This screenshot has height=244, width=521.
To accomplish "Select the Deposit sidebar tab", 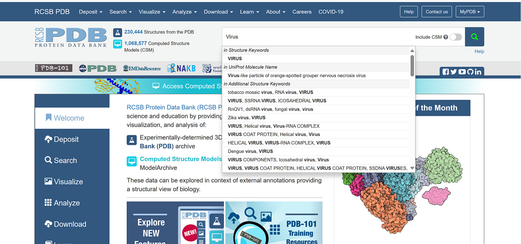I will point(72,139).
